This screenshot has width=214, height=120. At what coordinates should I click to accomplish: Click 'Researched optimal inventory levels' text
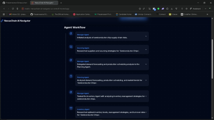111,114
